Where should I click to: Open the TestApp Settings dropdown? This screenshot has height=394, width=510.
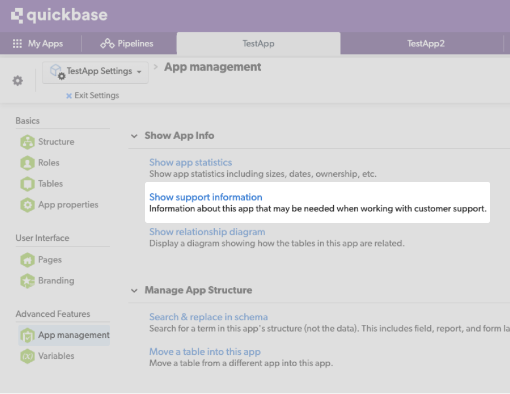point(95,72)
